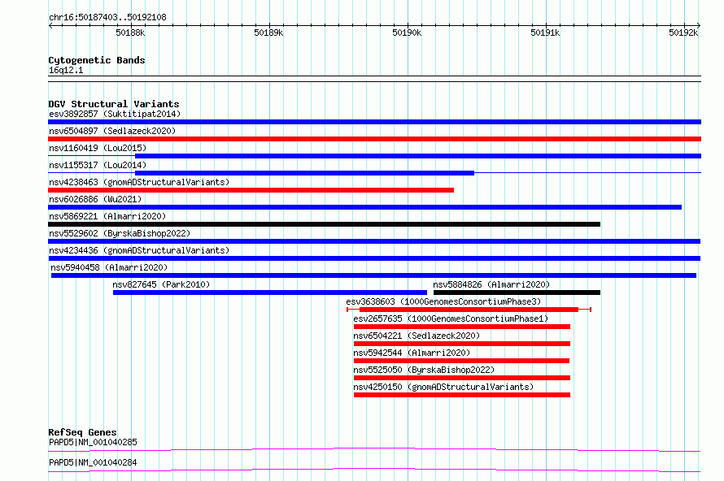The image size is (724, 481).
Task: Click nsv4238463 (gnomADStructuralVariants) label
Action: point(139,182)
